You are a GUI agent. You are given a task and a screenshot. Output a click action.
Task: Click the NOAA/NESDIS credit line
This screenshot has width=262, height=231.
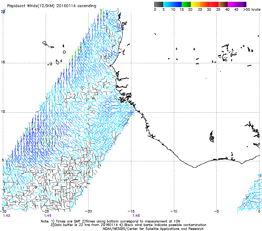[x=153, y=229]
